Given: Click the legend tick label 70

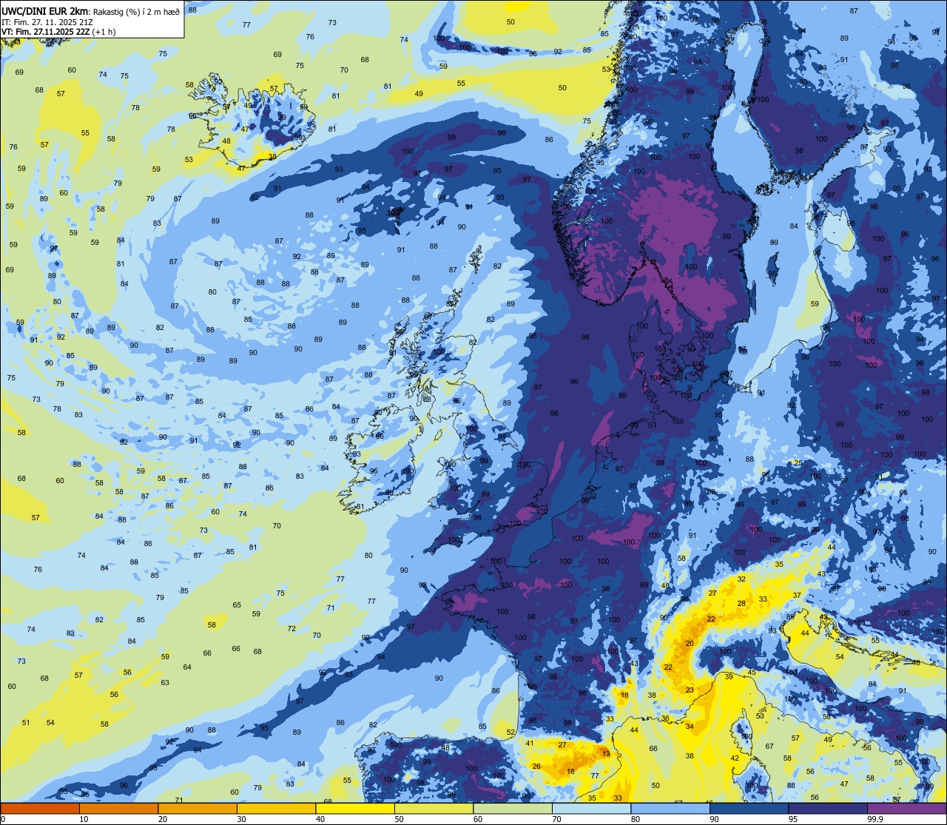Looking at the screenshot, I should coord(557,819).
